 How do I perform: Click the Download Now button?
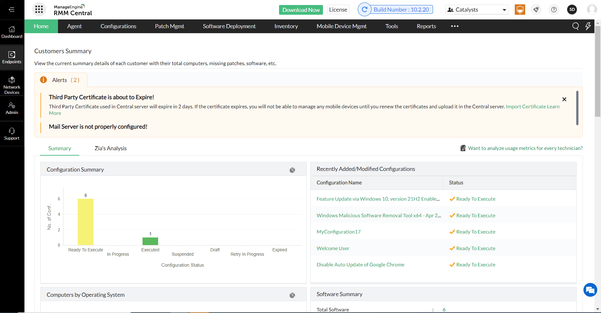click(x=300, y=10)
